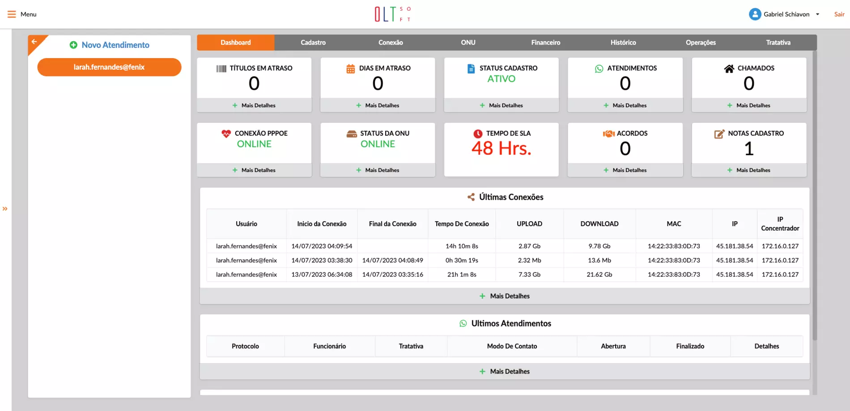Click the DOWNLOAD column header

tap(599, 224)
